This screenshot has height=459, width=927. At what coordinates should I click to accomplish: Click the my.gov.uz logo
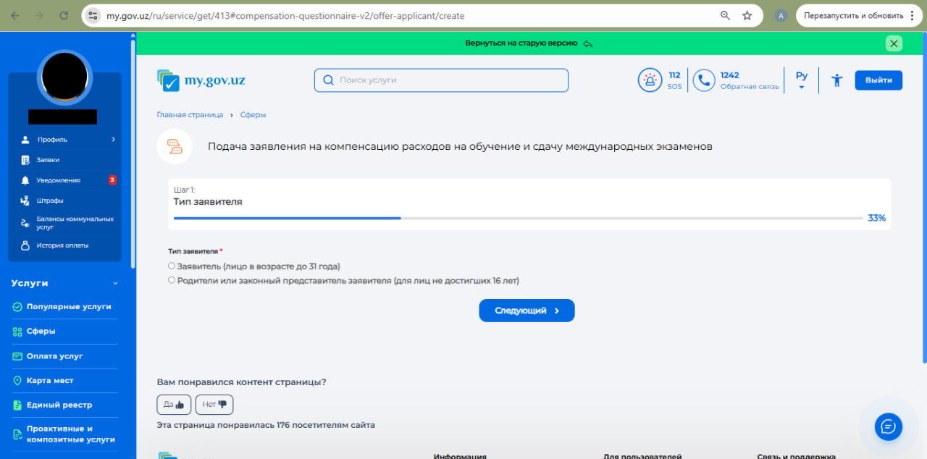pos(201,80)
